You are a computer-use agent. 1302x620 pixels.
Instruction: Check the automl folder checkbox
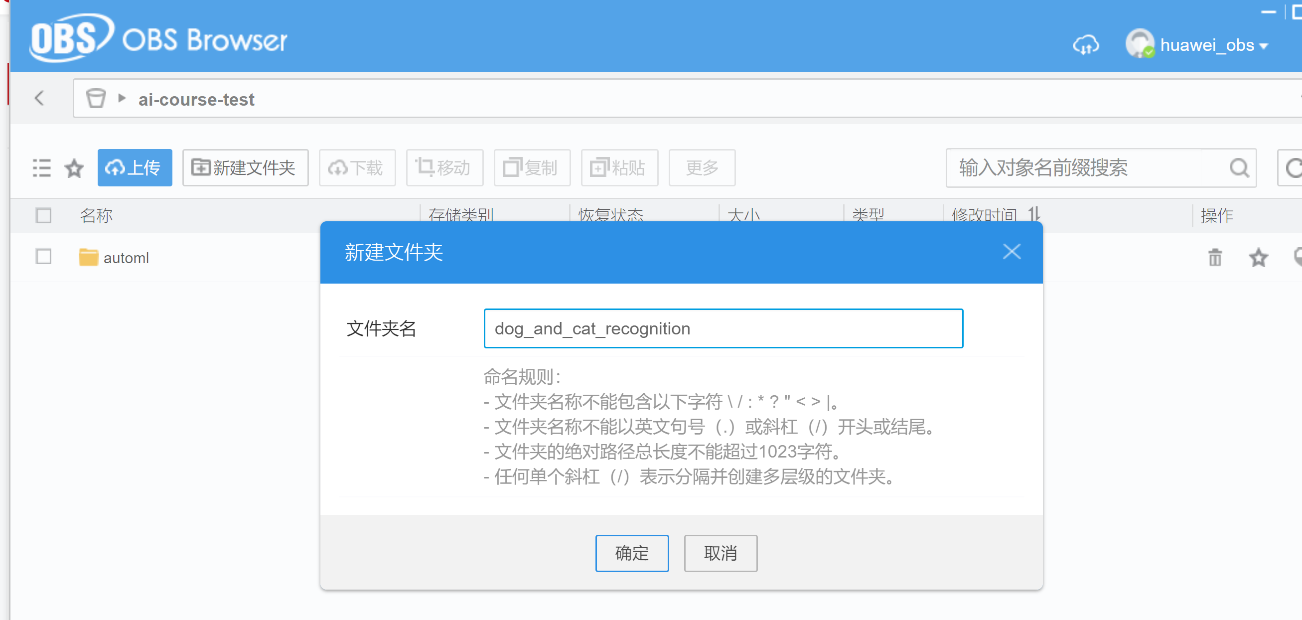click(44, 257)
